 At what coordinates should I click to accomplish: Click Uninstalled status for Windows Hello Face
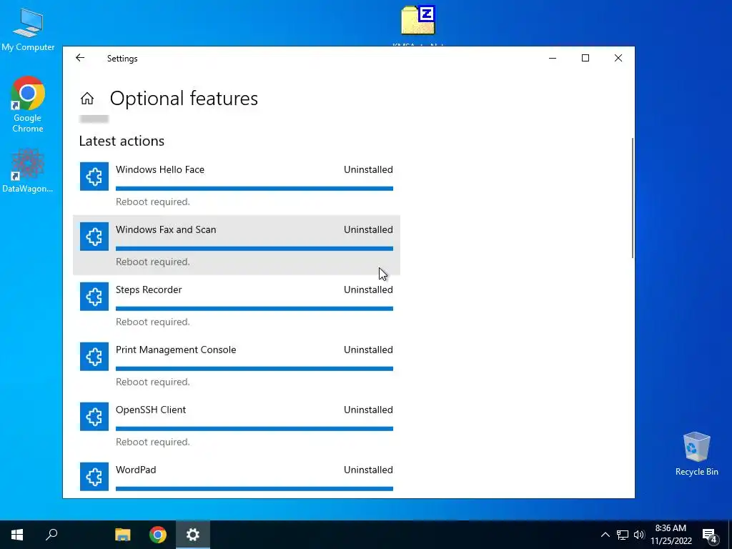(368, 169)
